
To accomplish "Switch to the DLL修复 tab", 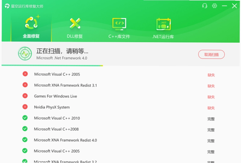I will pos(75,28).
